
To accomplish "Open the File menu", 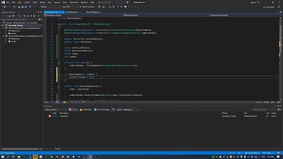I will point(8,2).
